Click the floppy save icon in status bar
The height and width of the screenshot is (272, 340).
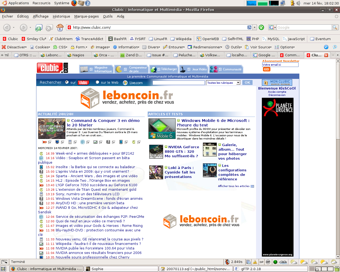[248, 262]
